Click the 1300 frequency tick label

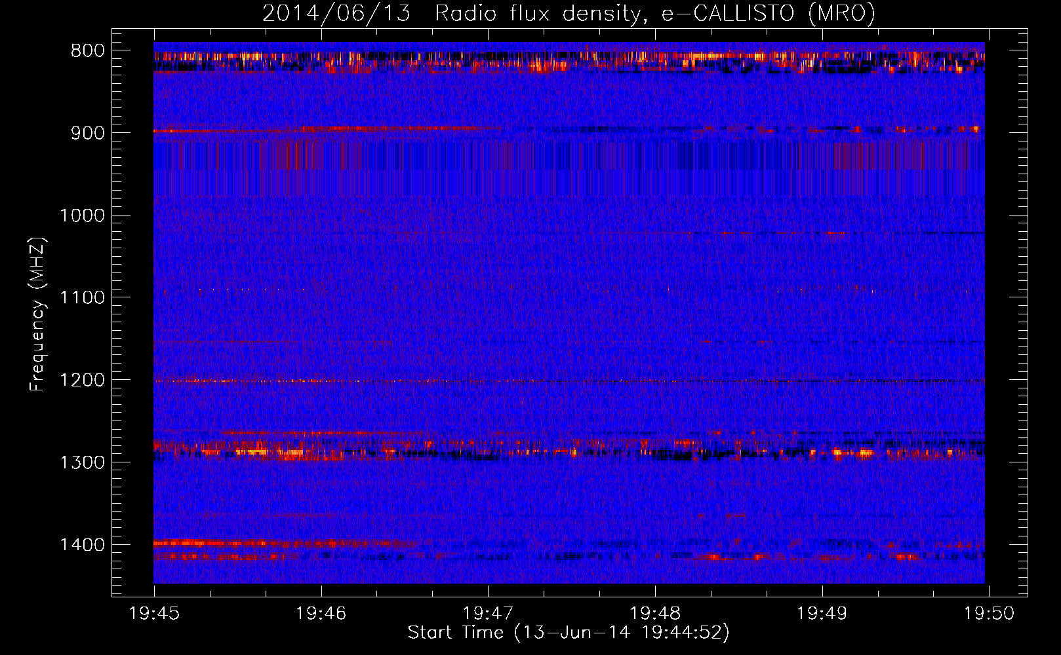click(82, 462)
